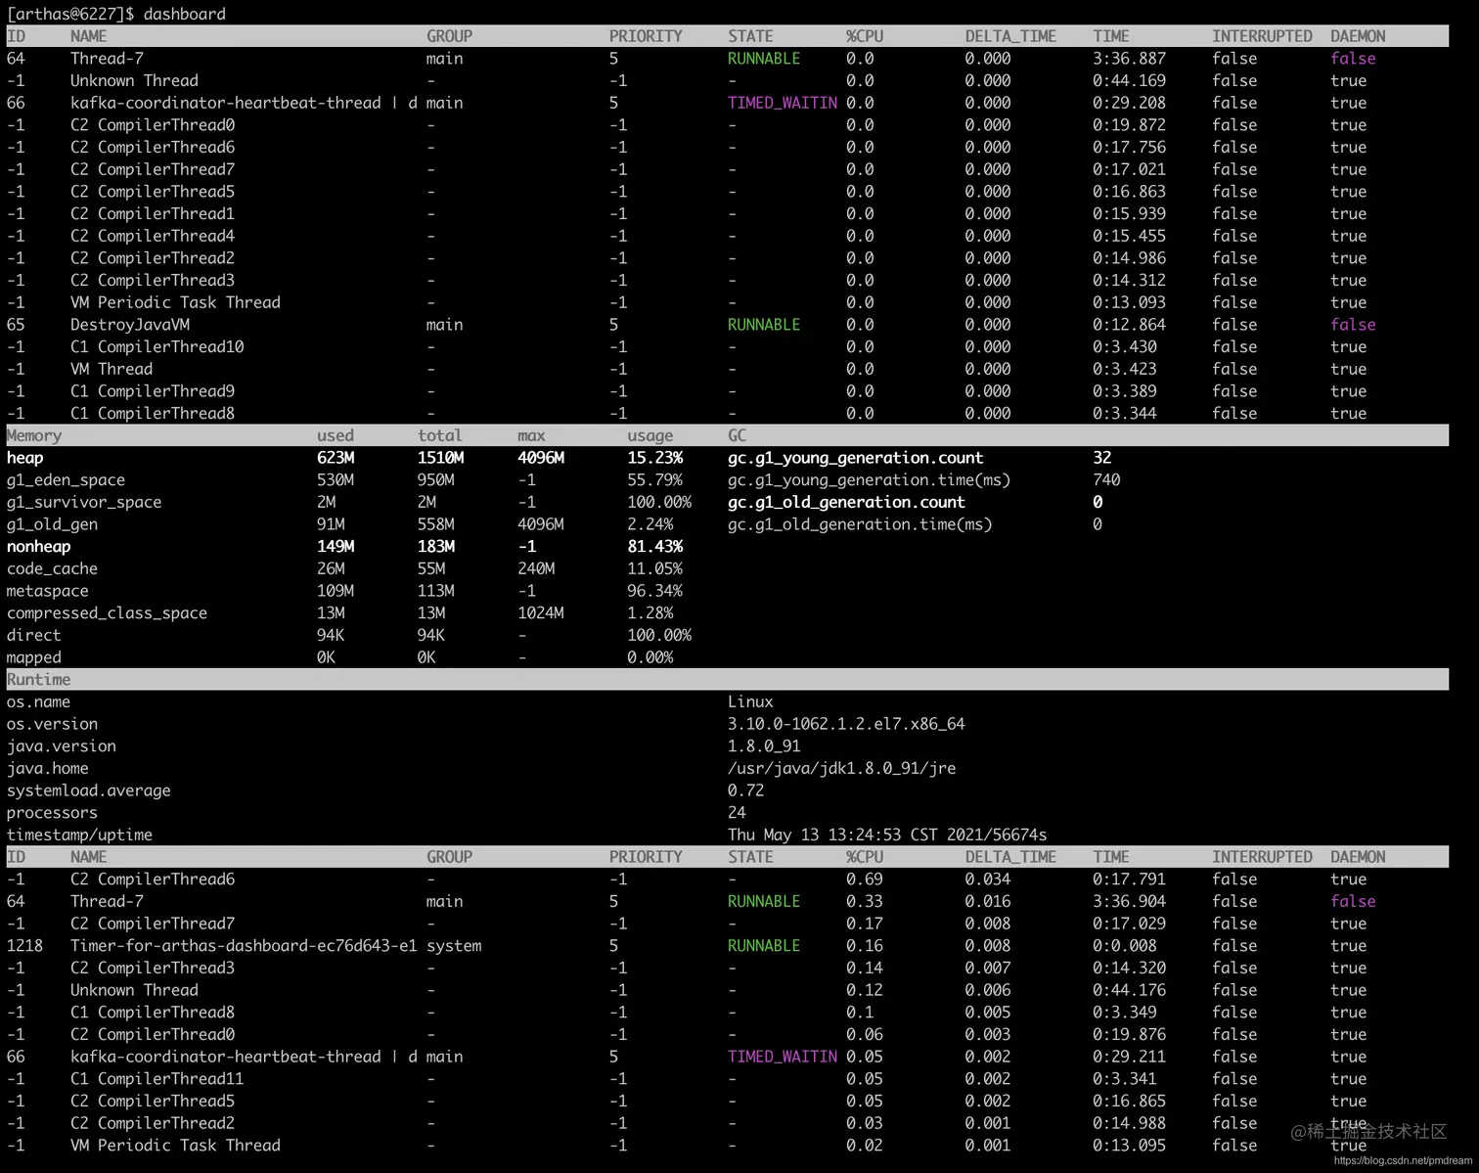Image resolution: width=1479 pixels, height=1173 pixels.
Task: Select the Thread-7 time value '3:36.904'
Action: [1129, 902]
